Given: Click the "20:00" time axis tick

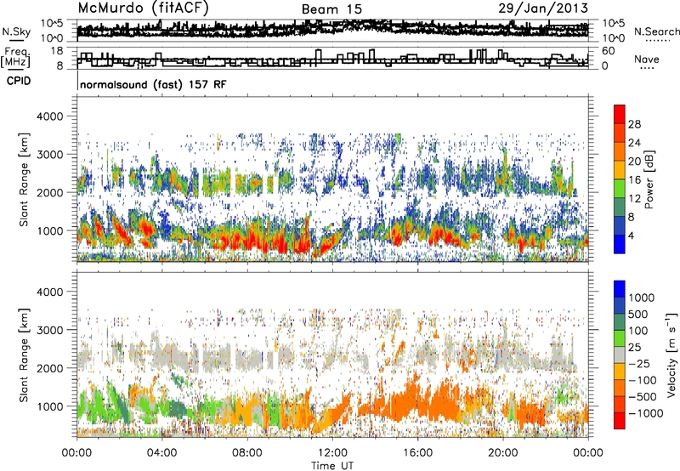Looking at the screenshot, I should [503, 453].
